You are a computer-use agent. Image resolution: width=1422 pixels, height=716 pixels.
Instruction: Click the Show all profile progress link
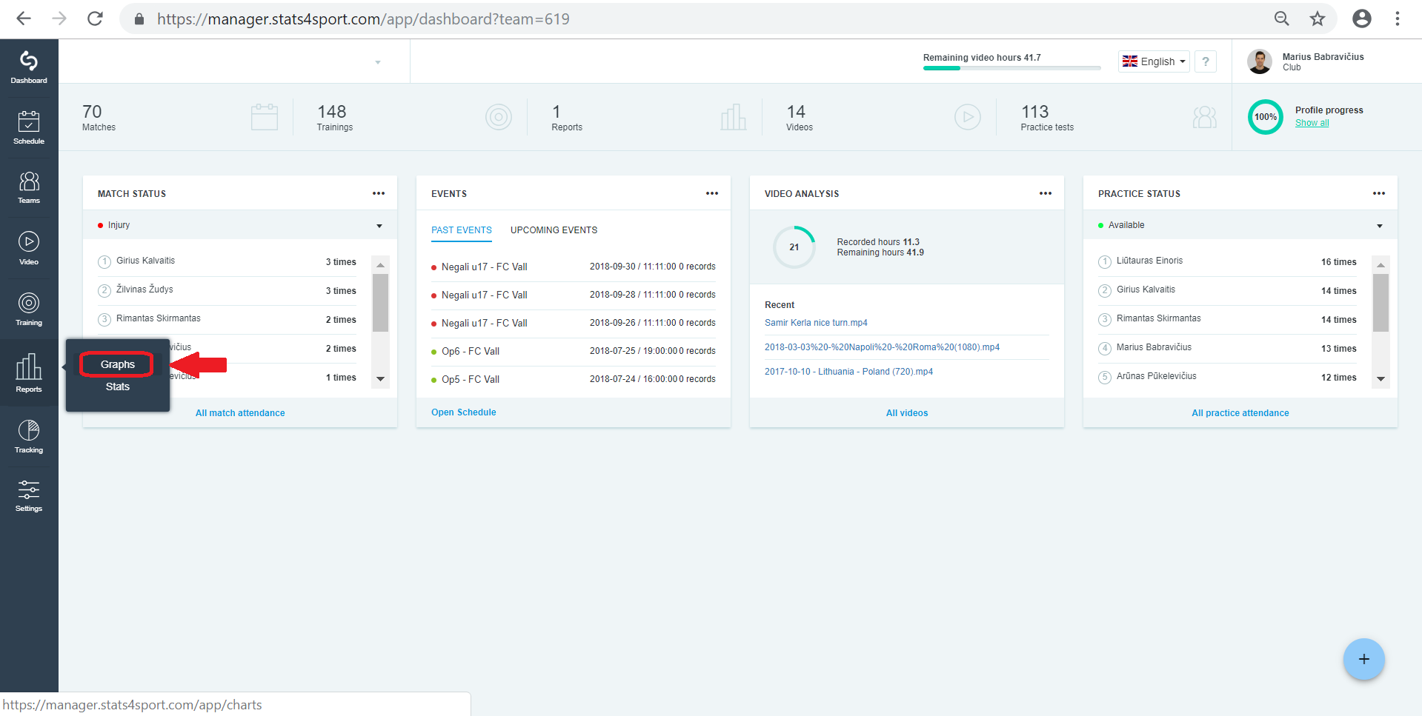click(1312, 123)
